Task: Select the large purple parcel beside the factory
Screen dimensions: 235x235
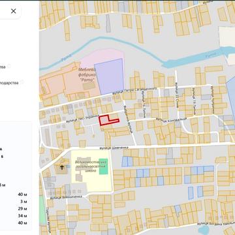Action: (x=110, y=76)
